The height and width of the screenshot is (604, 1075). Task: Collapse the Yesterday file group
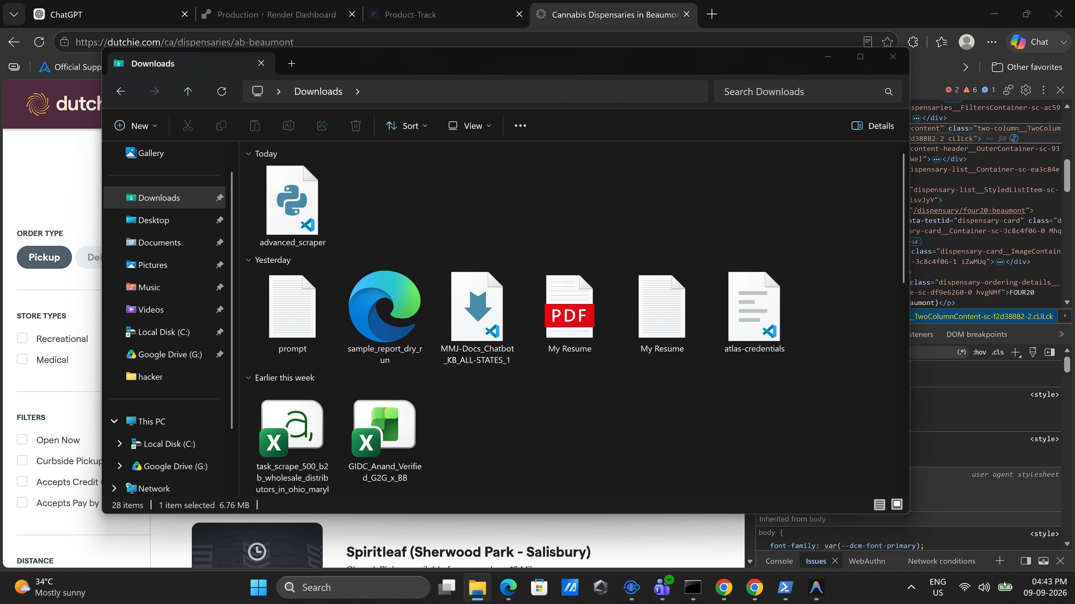(248, 260)
